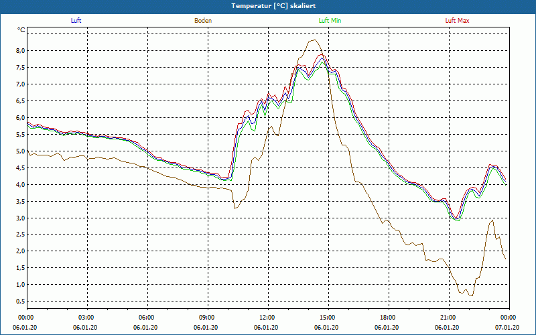Click the 12:00 time axis label
The height and width of the screenshot is (335, 536).
[269, 318]
